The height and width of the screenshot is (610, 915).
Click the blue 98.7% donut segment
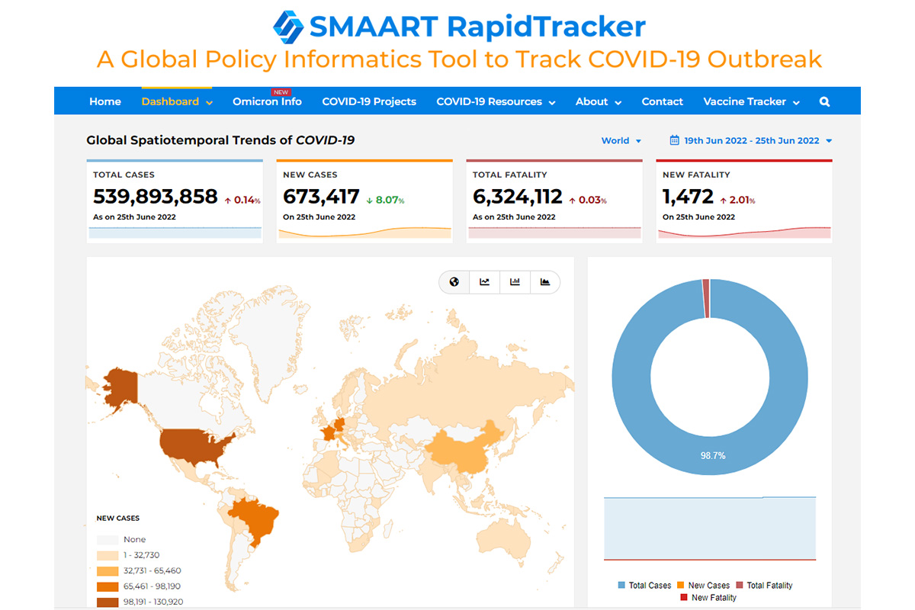pyautogui.click(x=710, y=454)
